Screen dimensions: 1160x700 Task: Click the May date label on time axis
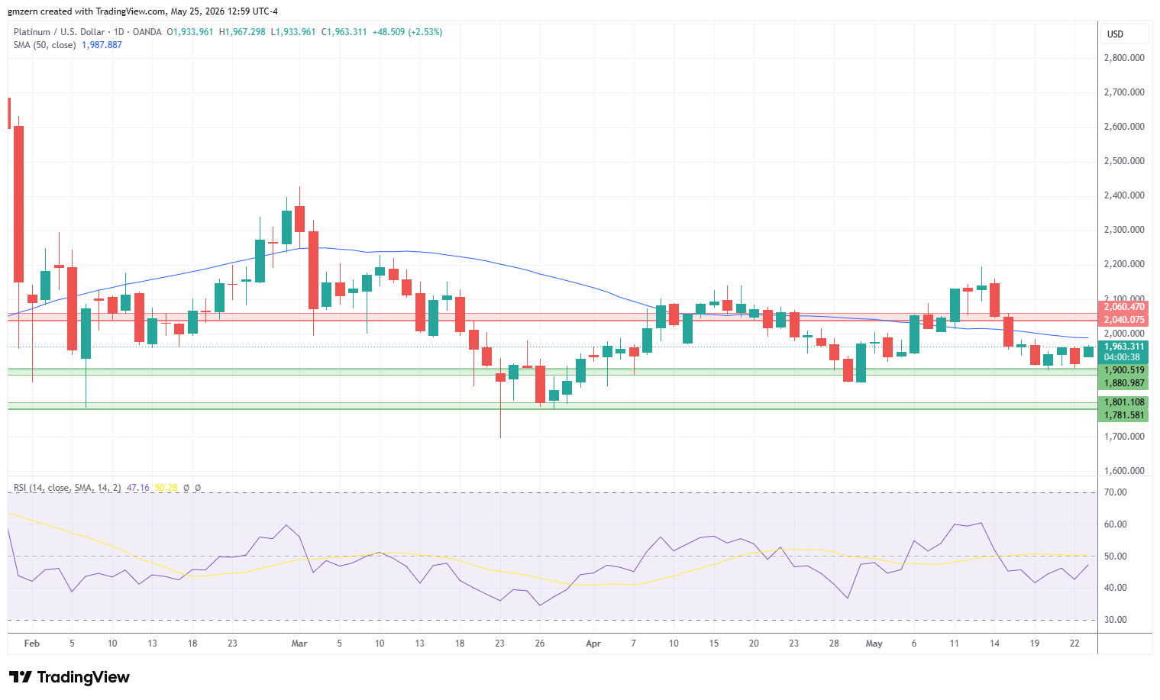[x=874, y=644]
